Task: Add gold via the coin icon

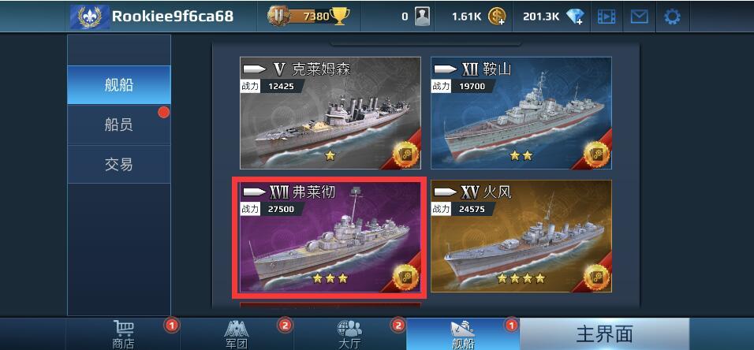Action: (x=497, y=17)
